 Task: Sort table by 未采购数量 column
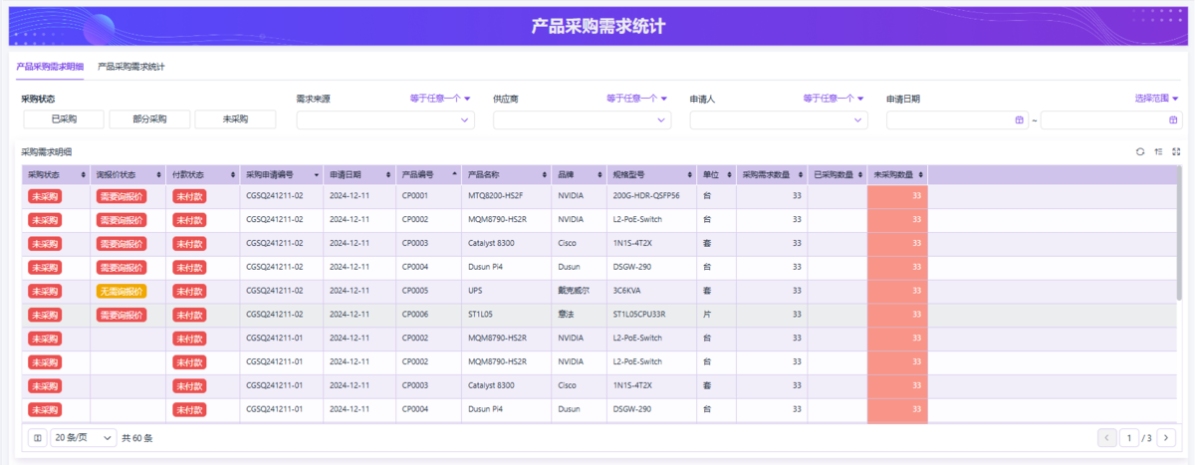point(919,174)
